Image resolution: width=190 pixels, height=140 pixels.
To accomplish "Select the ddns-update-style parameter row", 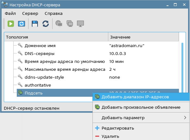I will click(x=44, y=77).
